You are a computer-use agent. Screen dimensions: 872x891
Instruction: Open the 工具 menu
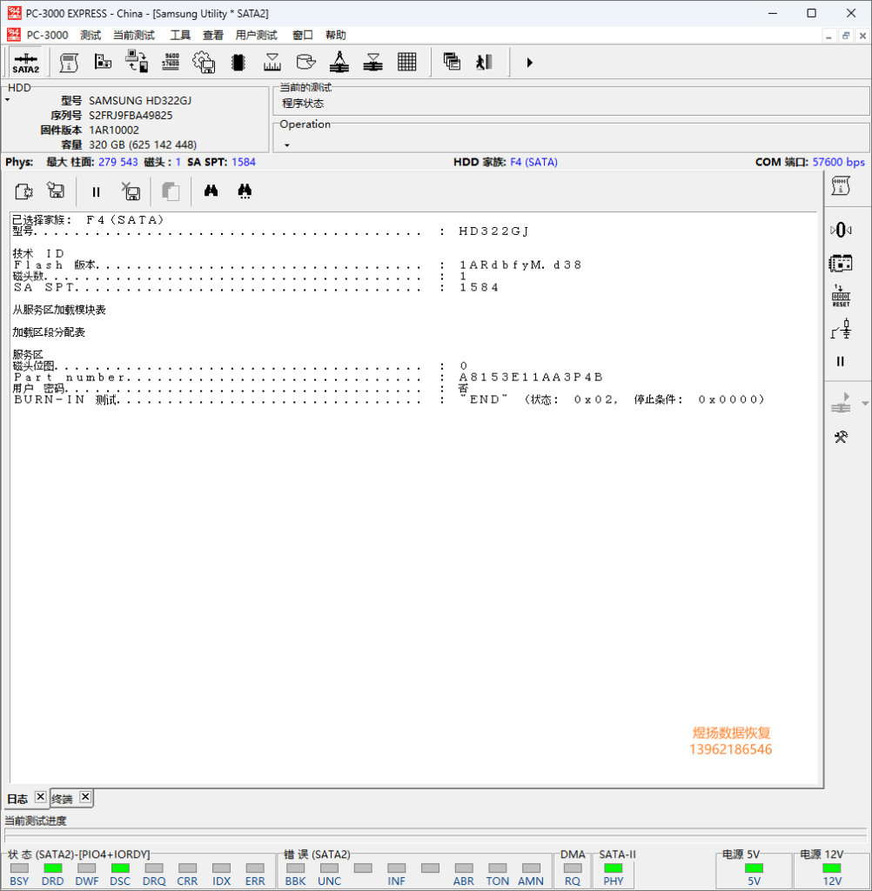pyautogui.click(x=180, y=35)
